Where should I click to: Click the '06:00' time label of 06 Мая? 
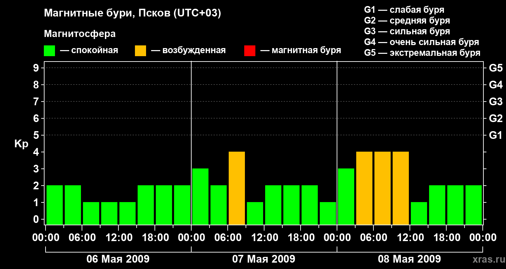coord(82,237)
